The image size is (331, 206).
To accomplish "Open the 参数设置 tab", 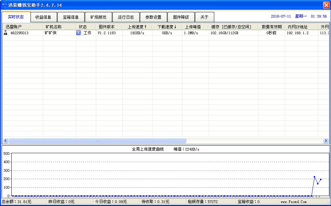I will (x=154, y=17).
